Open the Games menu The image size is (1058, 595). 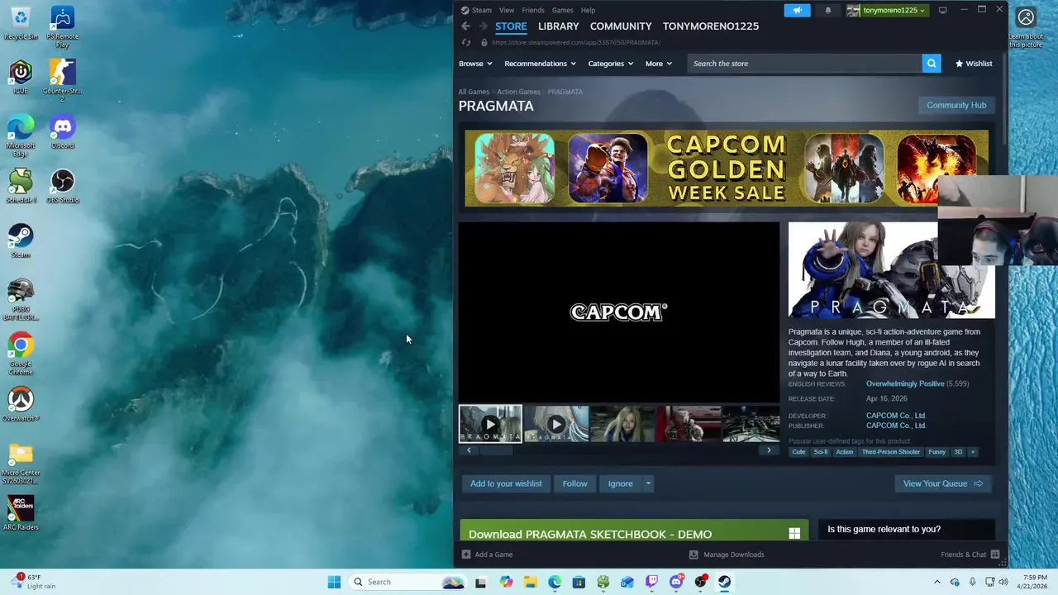click(563, 10)
